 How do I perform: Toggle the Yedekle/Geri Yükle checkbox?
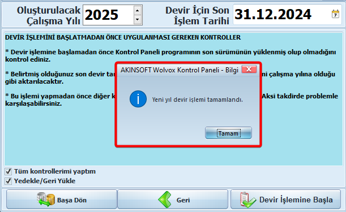tap(8, 181)
